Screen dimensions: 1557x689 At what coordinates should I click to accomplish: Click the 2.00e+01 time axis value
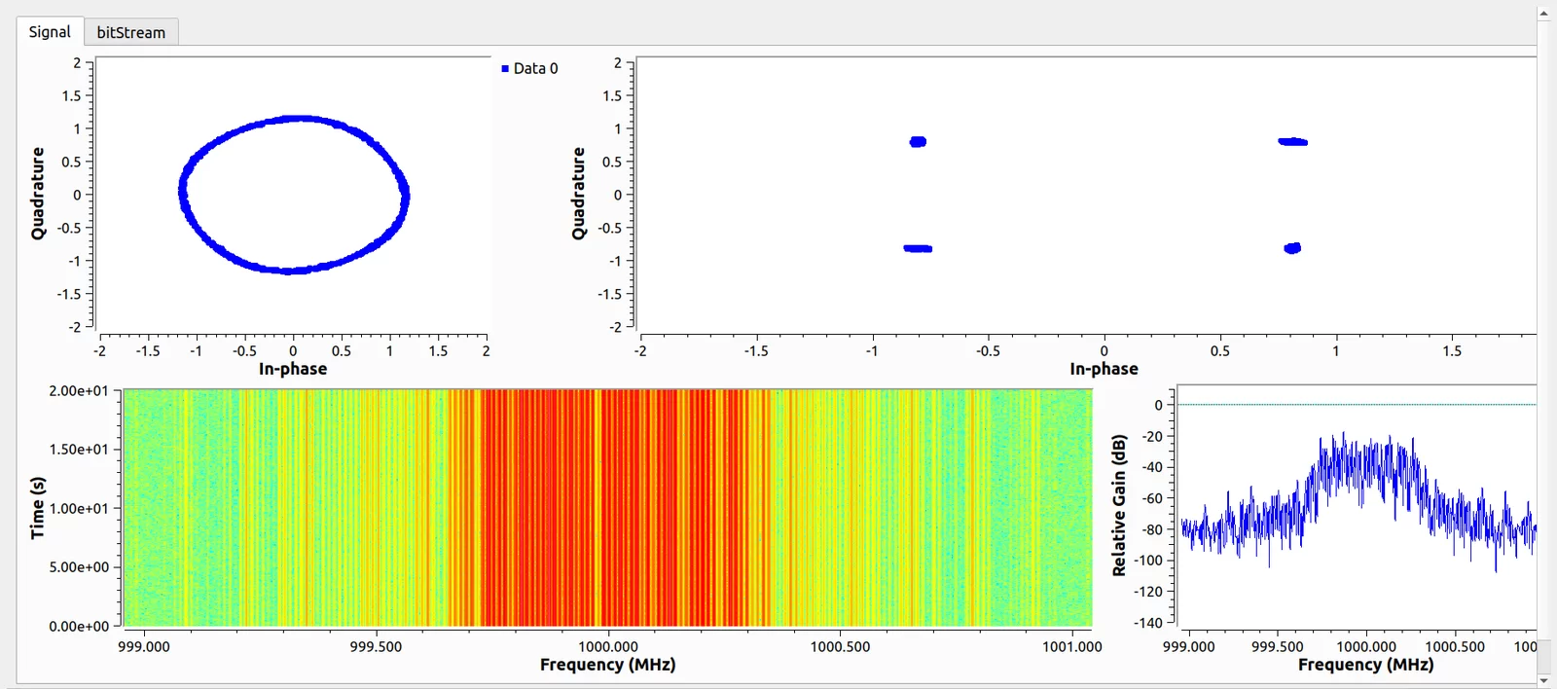click(79, 390)
